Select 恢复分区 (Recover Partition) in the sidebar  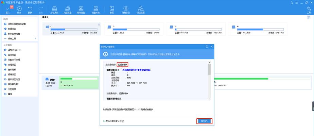coord(12,29)
